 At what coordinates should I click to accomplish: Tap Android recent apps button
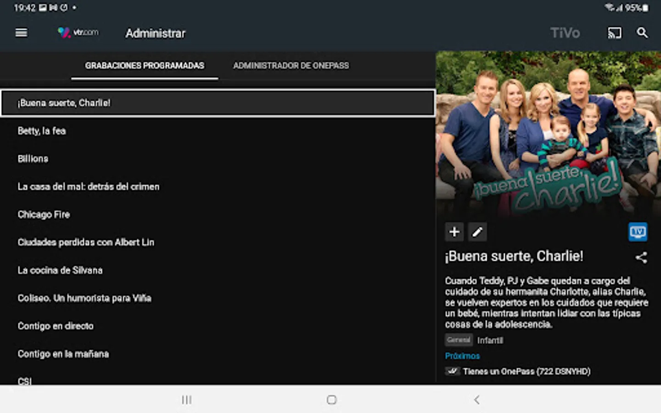pos(186,400)
